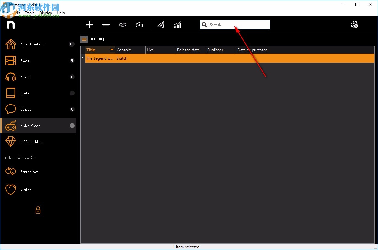Open the Music category
Viewport: 378px width, 250px height.
(38, 77)
